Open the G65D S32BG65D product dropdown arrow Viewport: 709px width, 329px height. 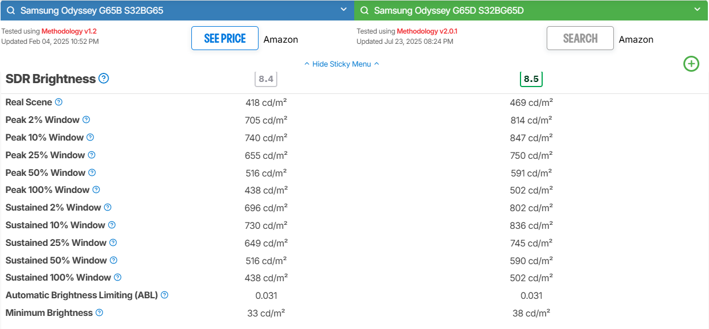click(x=698, y=10)
